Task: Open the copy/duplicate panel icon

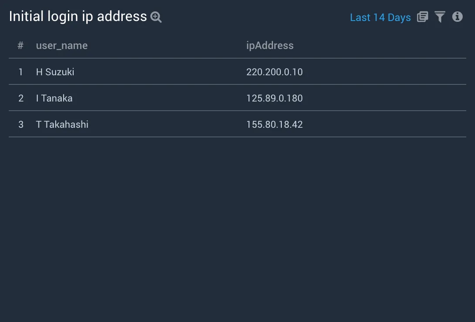Action: click(422, 17)
